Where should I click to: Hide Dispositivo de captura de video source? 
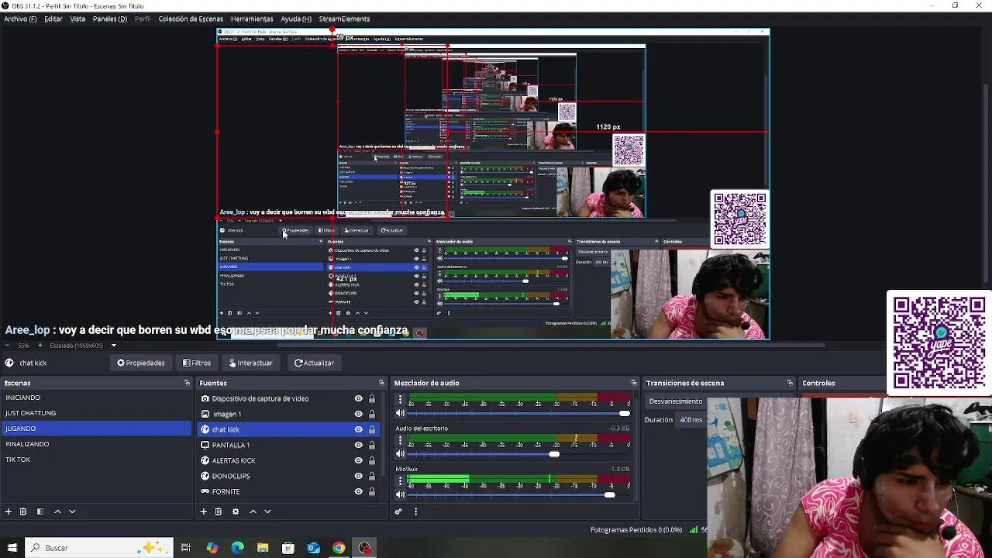tap(358, 398)
